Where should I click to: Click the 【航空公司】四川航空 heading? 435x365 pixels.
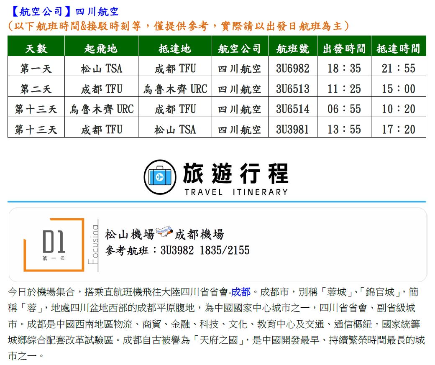[63, 10]
